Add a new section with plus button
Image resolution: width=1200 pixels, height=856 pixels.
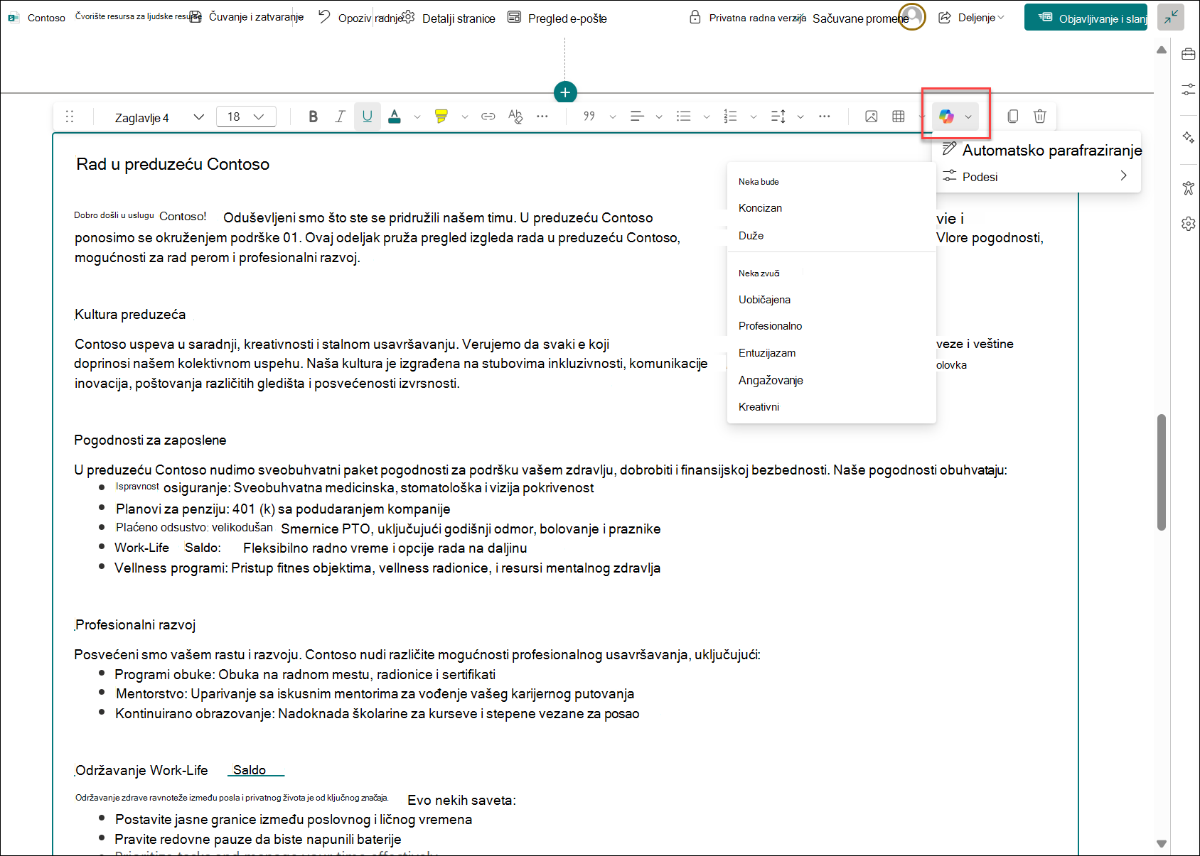565,92
